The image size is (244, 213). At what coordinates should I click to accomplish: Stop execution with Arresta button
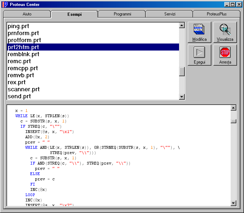click(x=225, y=55)
